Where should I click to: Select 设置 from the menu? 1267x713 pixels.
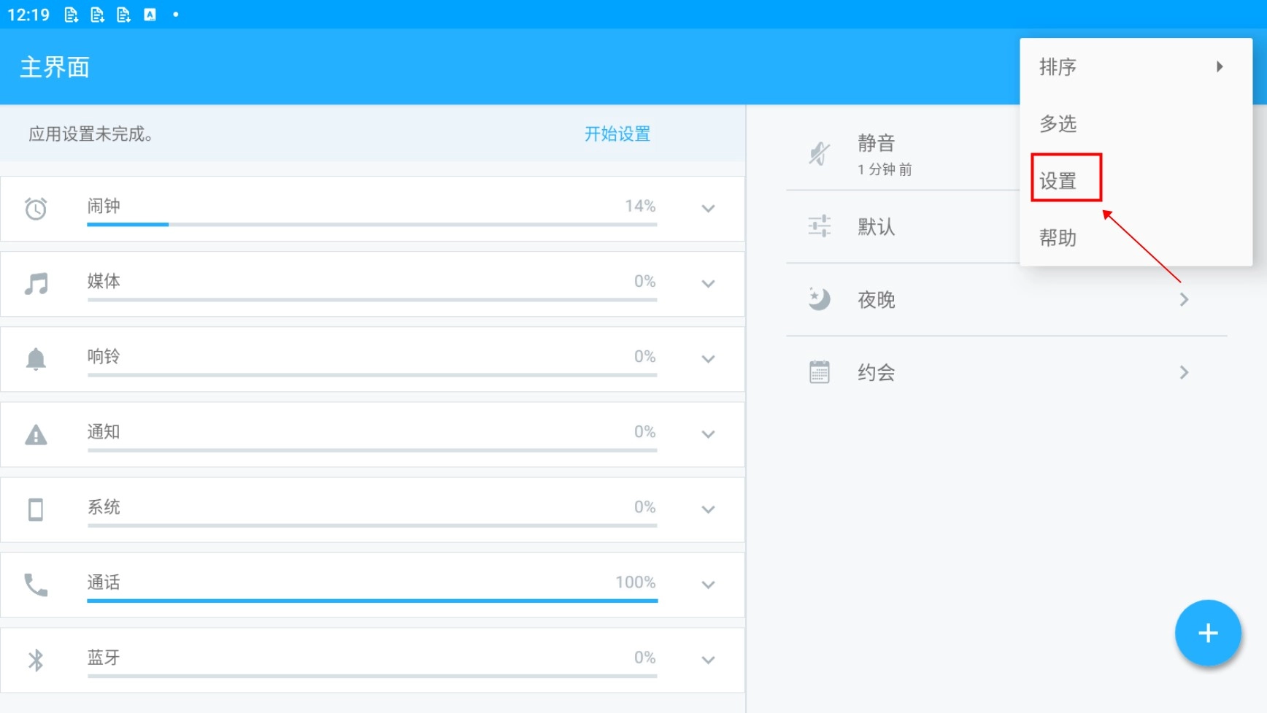tap(1059, 180)
